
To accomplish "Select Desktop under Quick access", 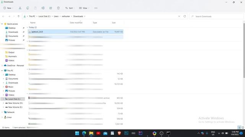I will (12, 28).
